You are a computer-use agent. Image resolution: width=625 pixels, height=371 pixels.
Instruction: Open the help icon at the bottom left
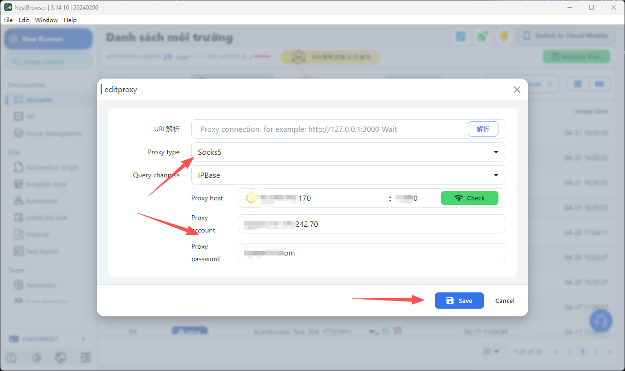pyautogui.click(x=10, y=358)
